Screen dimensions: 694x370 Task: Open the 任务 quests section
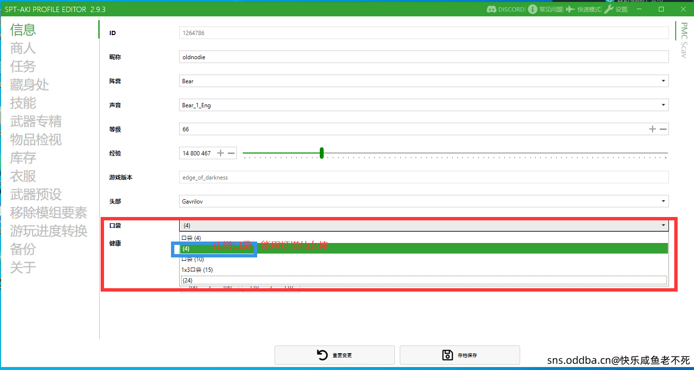click(x=23, y=66)
